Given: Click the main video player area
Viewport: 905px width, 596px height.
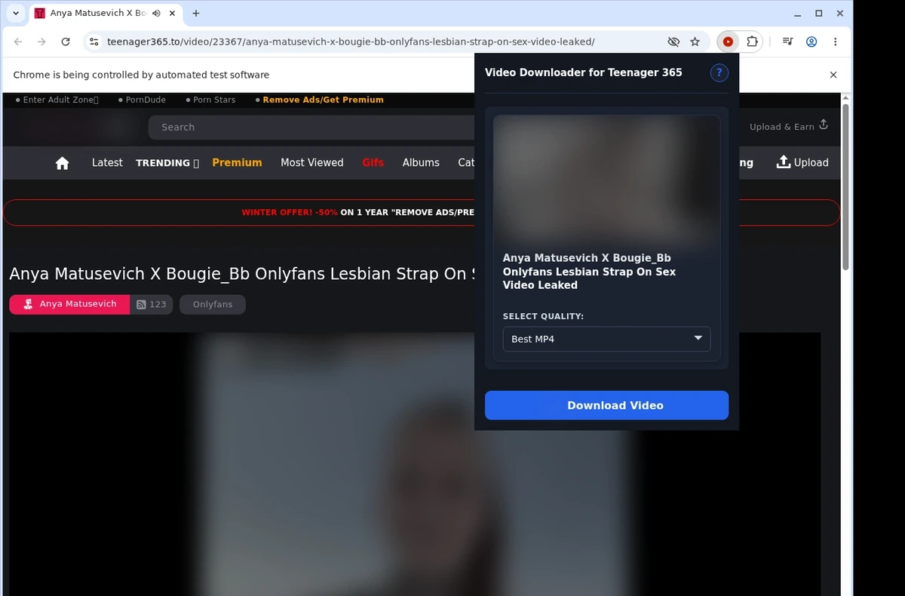Looking at the screenshot, I should (415, 464).
